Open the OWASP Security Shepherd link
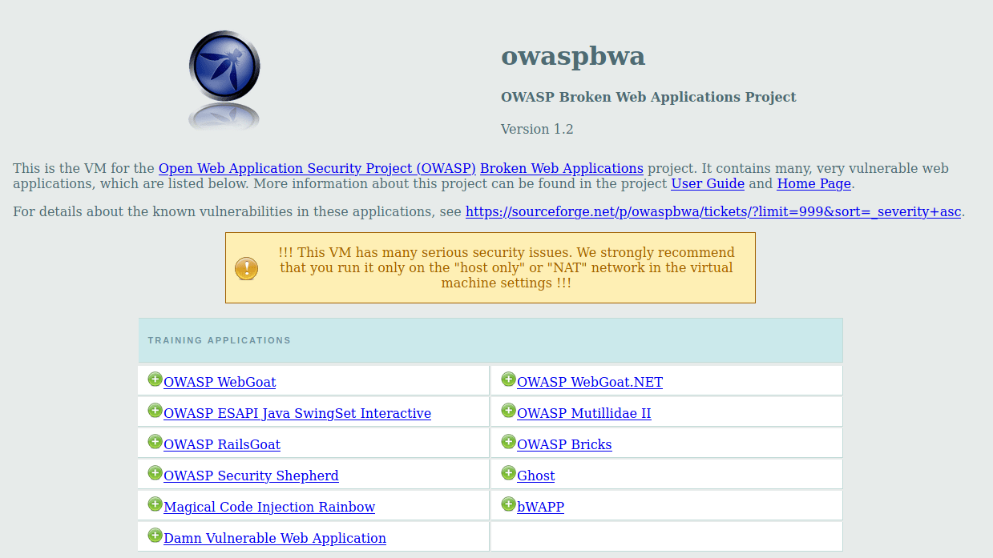The width and height of the screenshot is (993, 558). (x=251, y=476)
